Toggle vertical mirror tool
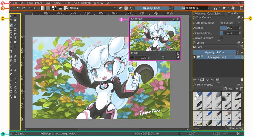 (224, 8)
